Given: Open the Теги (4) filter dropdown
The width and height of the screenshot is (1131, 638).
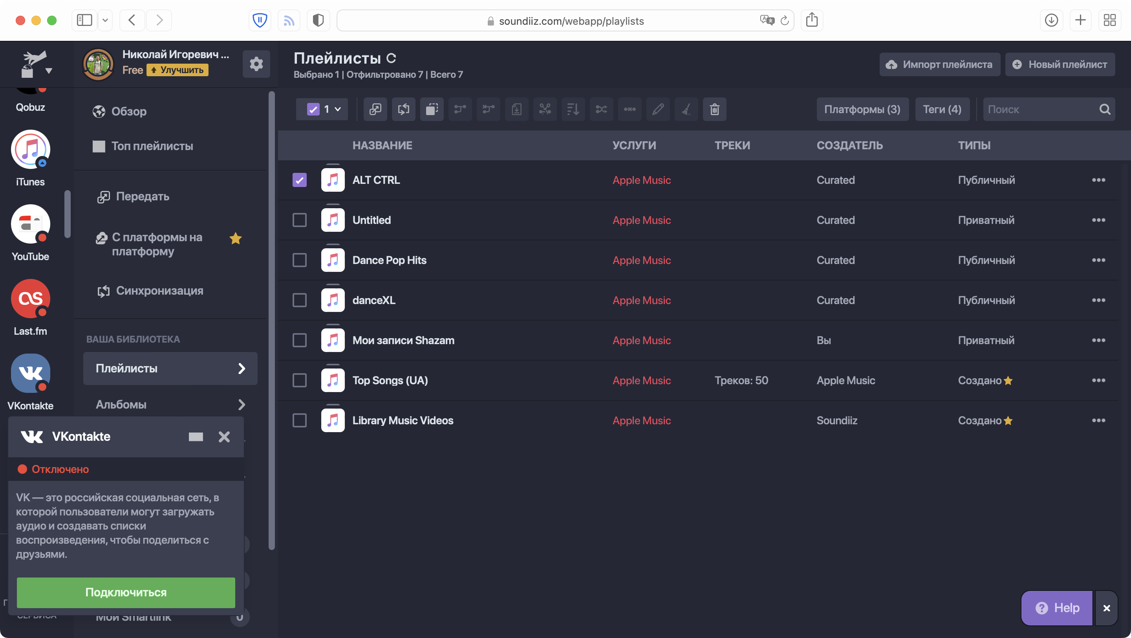Looking at the screenshot, I should 942,109.
